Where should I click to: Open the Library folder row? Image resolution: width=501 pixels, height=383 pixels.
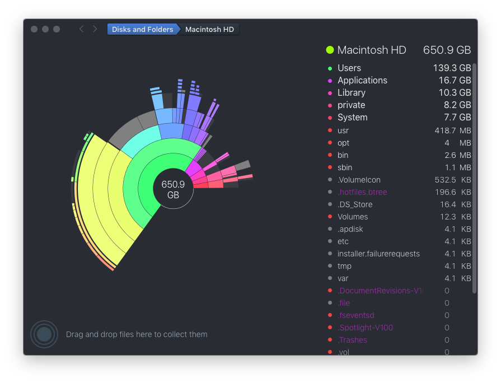tap(399, 93)
